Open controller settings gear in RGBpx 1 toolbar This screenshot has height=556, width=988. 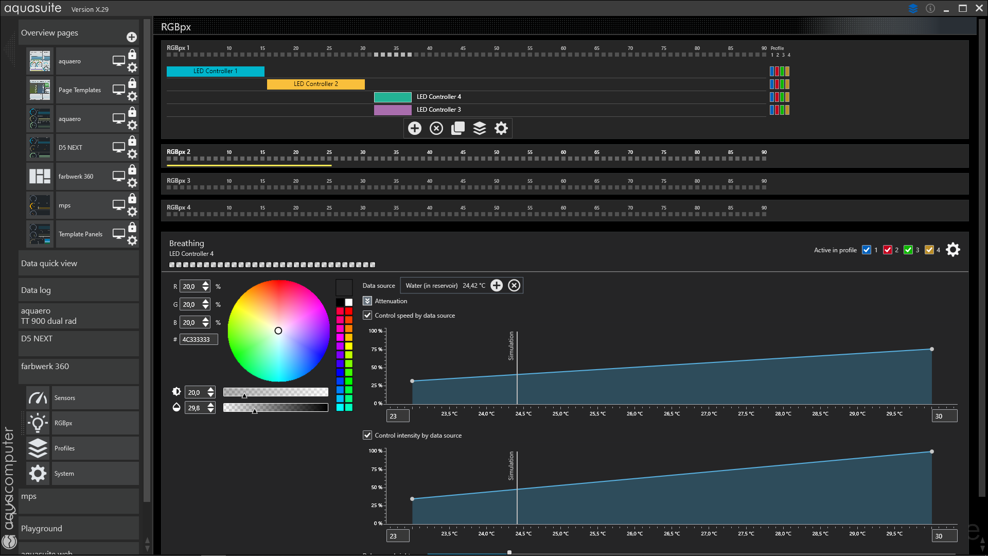[x=501, y=128]
